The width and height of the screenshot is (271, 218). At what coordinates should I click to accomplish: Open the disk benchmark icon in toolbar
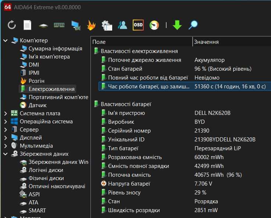pyautogui.click(x=43, y=26)
